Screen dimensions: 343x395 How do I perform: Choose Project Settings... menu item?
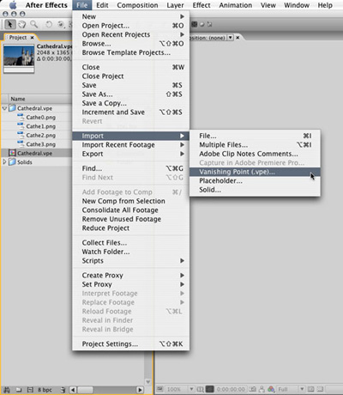pyautogui.click(x=131, y=343)
